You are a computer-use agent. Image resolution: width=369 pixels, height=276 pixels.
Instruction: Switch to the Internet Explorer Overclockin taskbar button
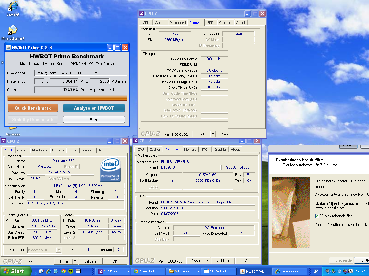(290, 271)
